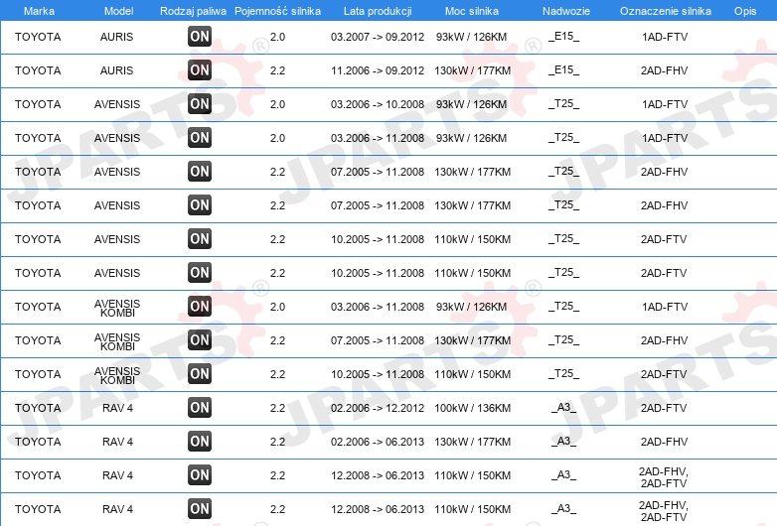Click 1AD-FTV engine code in AURIS row
The image size is (777, 526).
click(665, 37)
